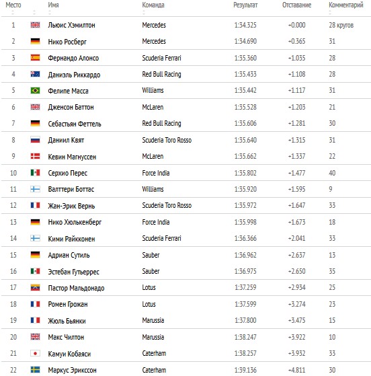Sort by the Комментарий column header

point(346,5)
